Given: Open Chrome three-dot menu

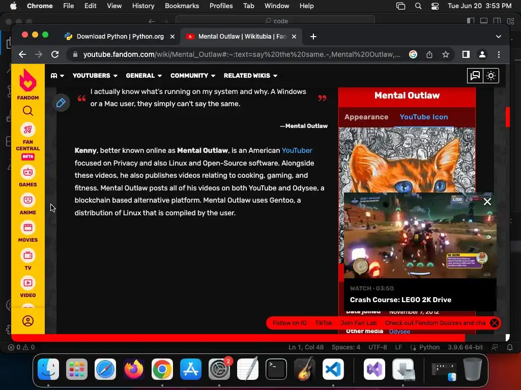Looking at the screenshot, I should 499,54.
